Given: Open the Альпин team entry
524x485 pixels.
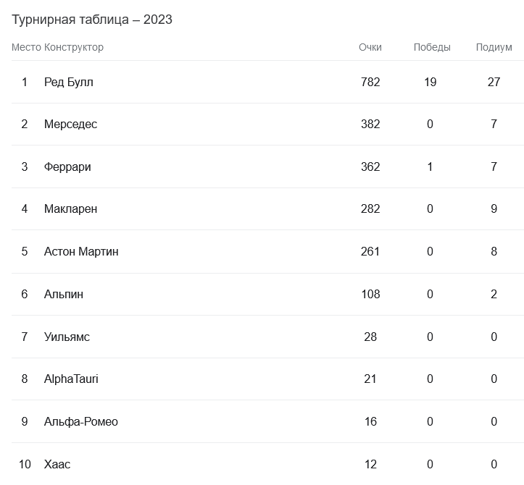Looking at the screenshot, I should pyautogui.click(x=64, y=294).
